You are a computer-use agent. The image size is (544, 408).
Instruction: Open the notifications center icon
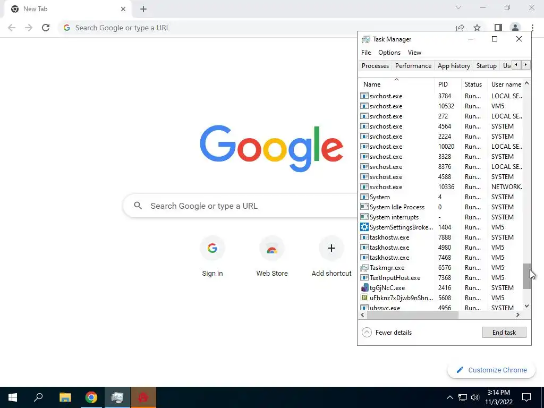coord(526,397)
